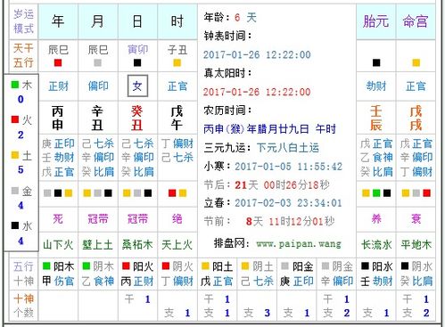445x327 pixels.
Task: Click 庚 正印 in the bottom row
Action: 296,281
